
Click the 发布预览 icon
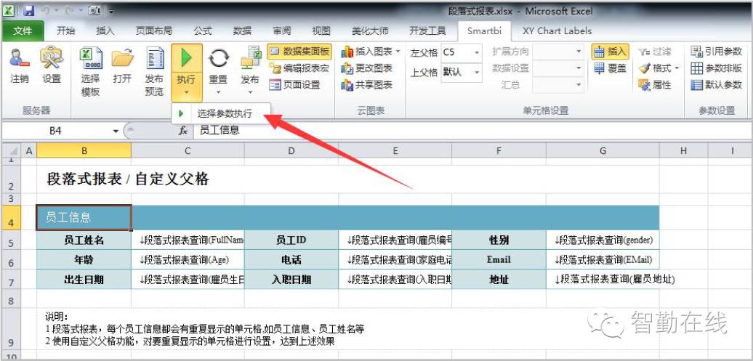click(154, 59)
